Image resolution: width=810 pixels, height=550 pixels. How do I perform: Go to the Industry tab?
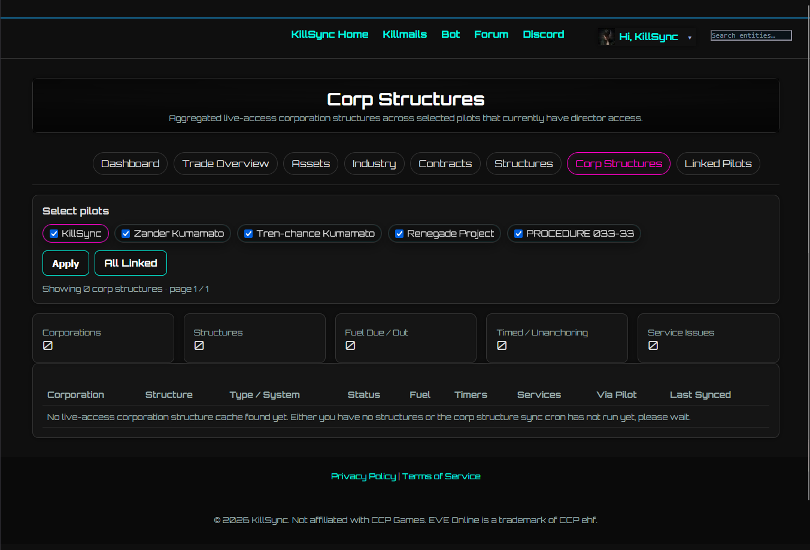(374, 164)
